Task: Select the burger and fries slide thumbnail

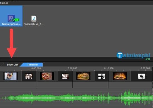Action: pos(83,76)
